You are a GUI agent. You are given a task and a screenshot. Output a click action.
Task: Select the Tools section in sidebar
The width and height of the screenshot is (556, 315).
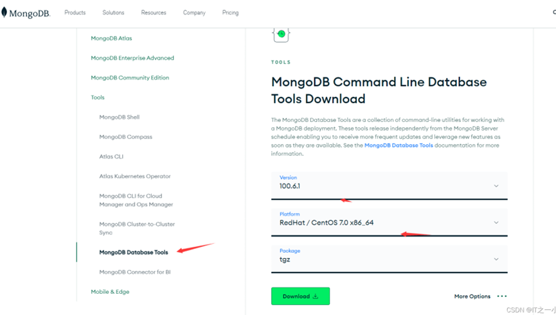click(98, 98)
